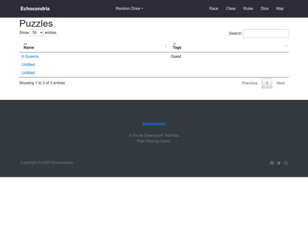308x231 pixels.
Task: Click the Previous pagination button
Action: click(250, 83)
